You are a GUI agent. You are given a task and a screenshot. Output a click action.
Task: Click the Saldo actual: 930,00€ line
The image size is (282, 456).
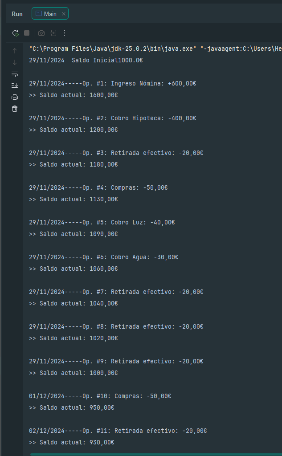coord(72,443)
